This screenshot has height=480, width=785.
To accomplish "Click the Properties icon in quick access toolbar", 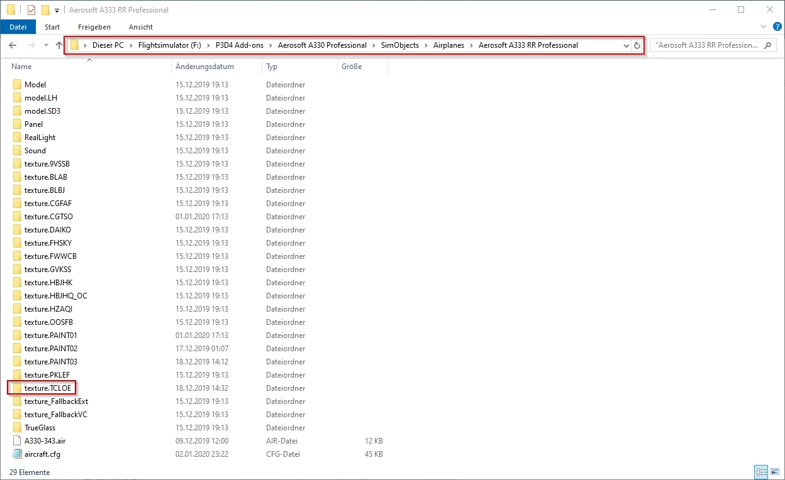I will click(31, 10).
